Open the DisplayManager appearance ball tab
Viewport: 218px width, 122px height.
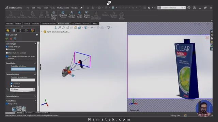point(32,30)
